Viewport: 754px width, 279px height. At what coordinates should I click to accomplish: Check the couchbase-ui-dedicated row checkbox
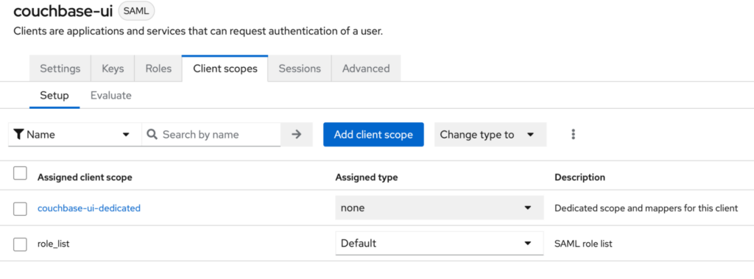(x=20, y=209)
